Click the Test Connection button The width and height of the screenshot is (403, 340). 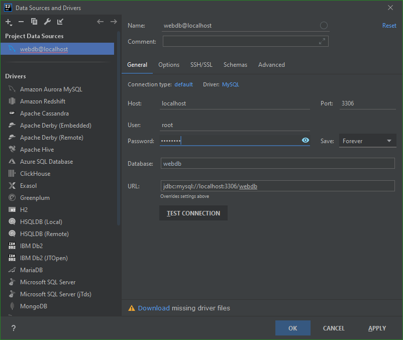pyautogui.click(x=193, y=213)
